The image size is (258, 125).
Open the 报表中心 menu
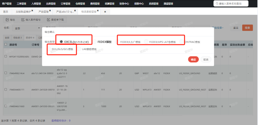pos(139,4)
